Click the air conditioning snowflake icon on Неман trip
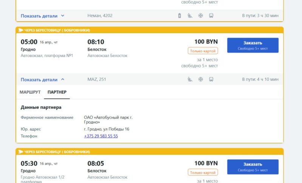The image size is (302, 183). click(x=201, y=16)
